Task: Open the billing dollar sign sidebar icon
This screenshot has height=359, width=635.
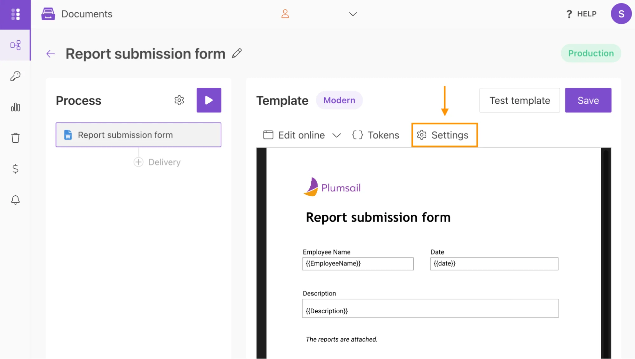Action: [15, 169]
